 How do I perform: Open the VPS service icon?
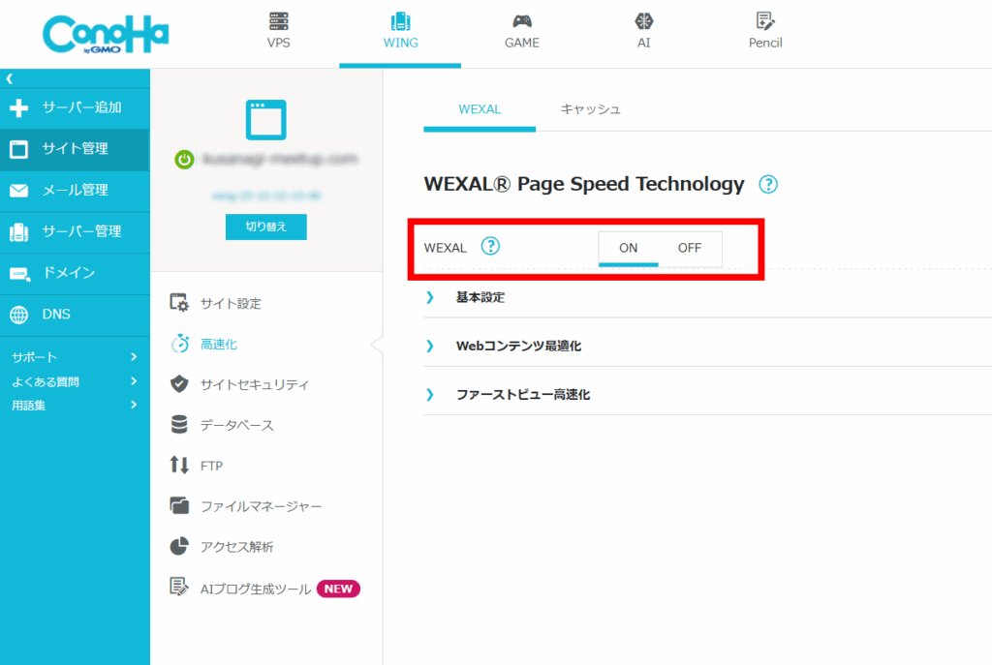[278, 22]
